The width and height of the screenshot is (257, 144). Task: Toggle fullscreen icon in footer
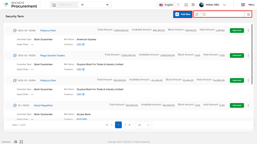tap(21, 142)
